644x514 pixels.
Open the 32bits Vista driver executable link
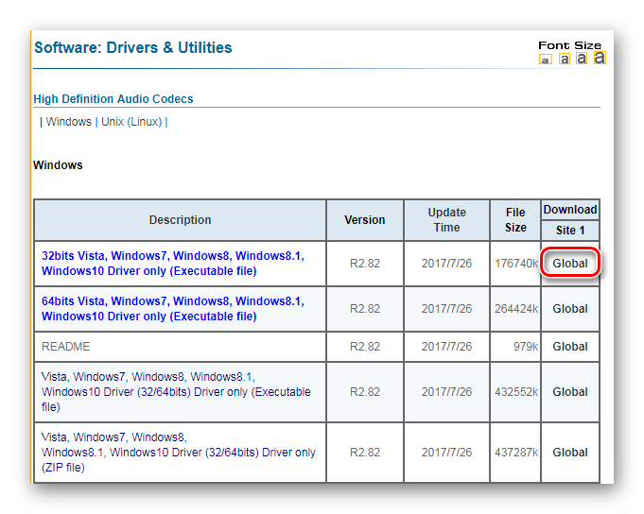(x=173, y=264)
